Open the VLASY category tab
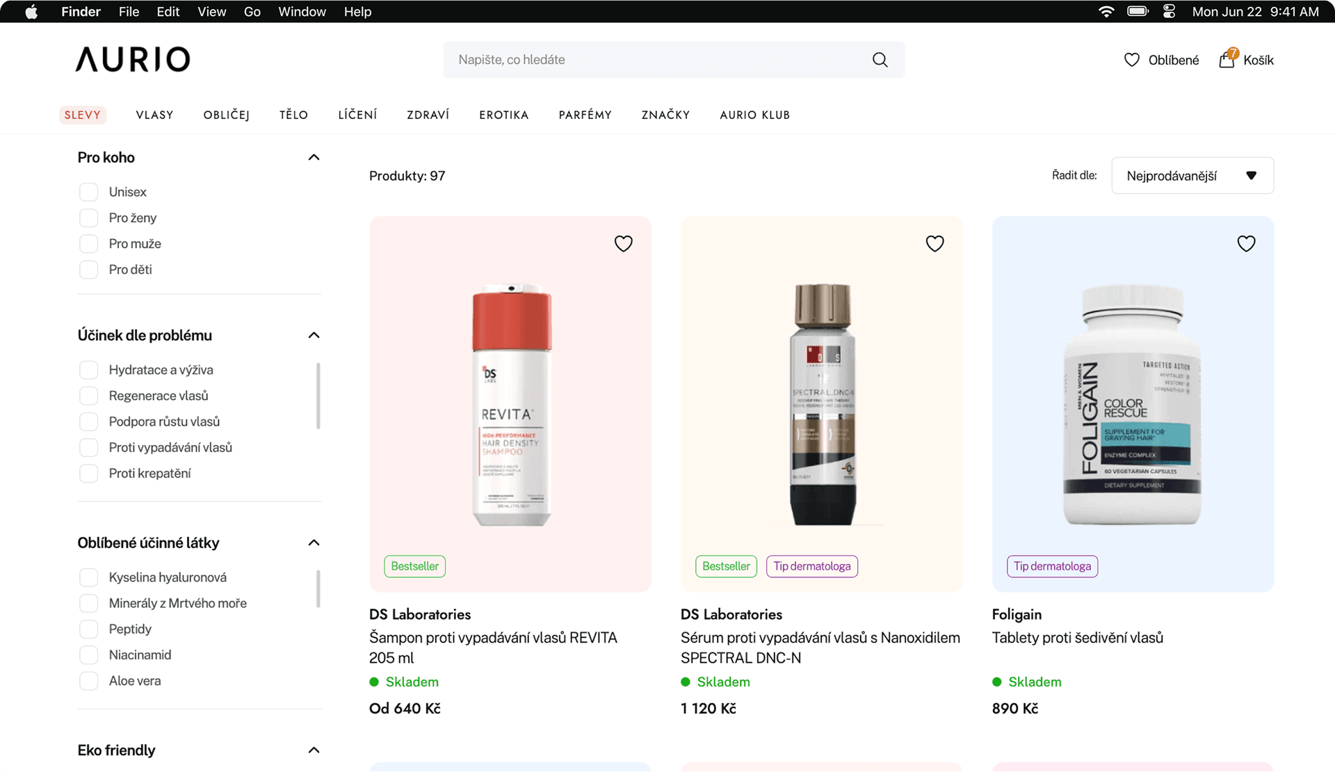 coord(154,115)
